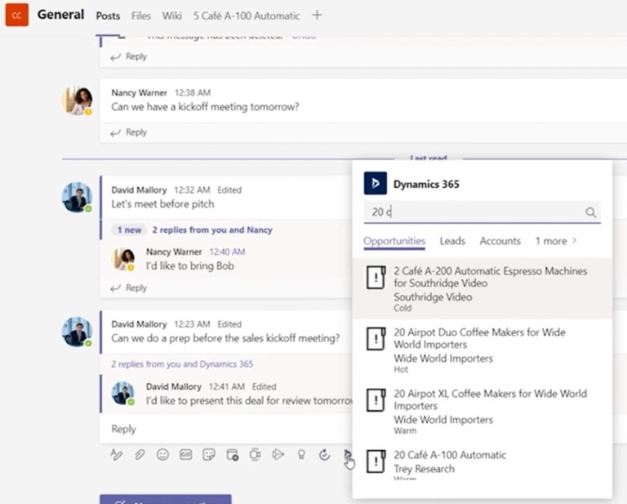Click Nancy Warner's avatar at 12:38 AM
The width and height of the screenshot is (627, 504).
78,100
